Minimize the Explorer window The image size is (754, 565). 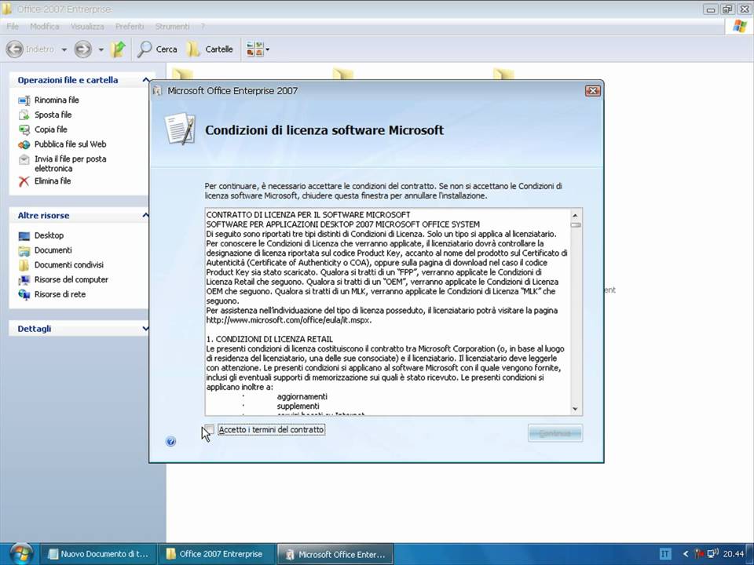coord(710,9)
